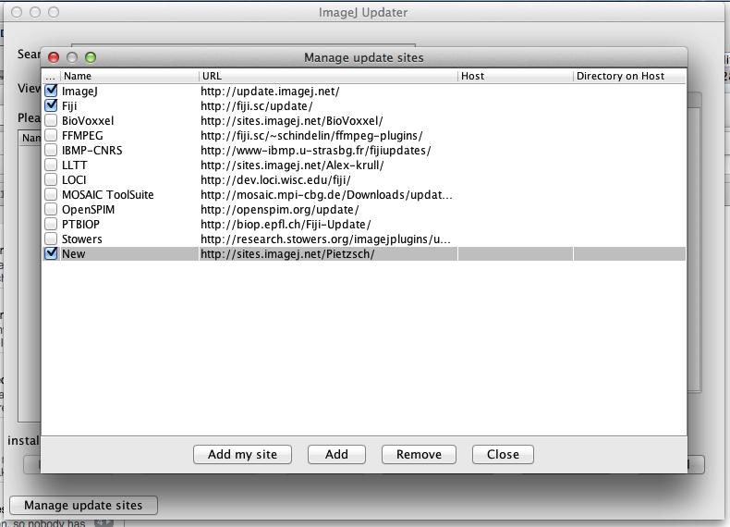
Task: Sort by the Name column header
Action: point(129,76)
